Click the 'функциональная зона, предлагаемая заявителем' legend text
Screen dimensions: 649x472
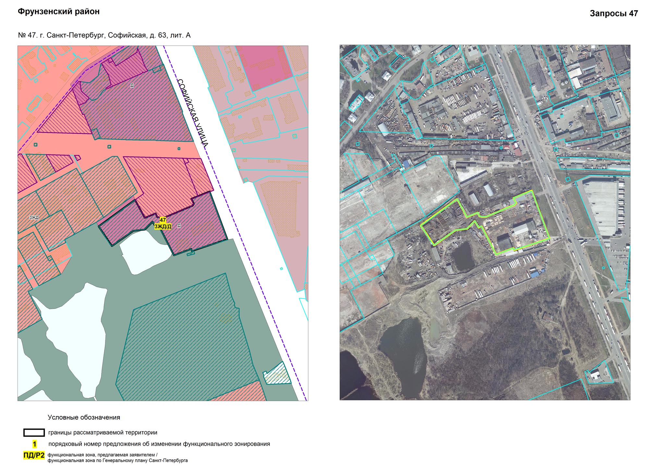click(103, 455)
